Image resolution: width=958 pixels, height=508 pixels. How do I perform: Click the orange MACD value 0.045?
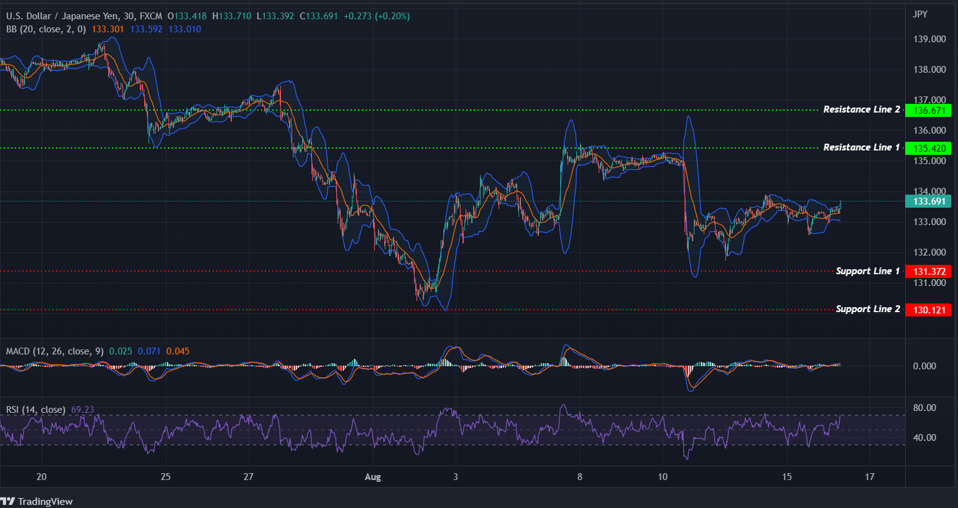pos(177,351)
